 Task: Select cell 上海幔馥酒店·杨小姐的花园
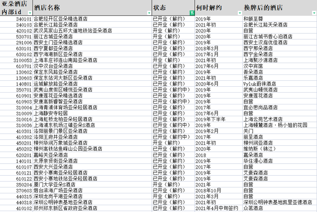280,125
